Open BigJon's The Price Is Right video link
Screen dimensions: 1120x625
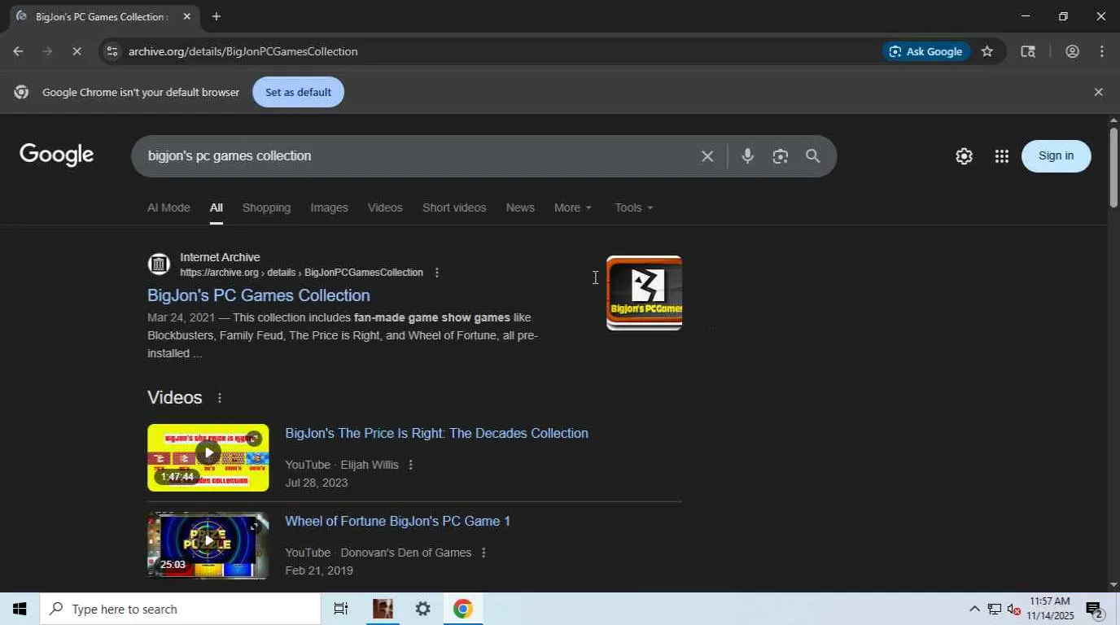point(436,433)
